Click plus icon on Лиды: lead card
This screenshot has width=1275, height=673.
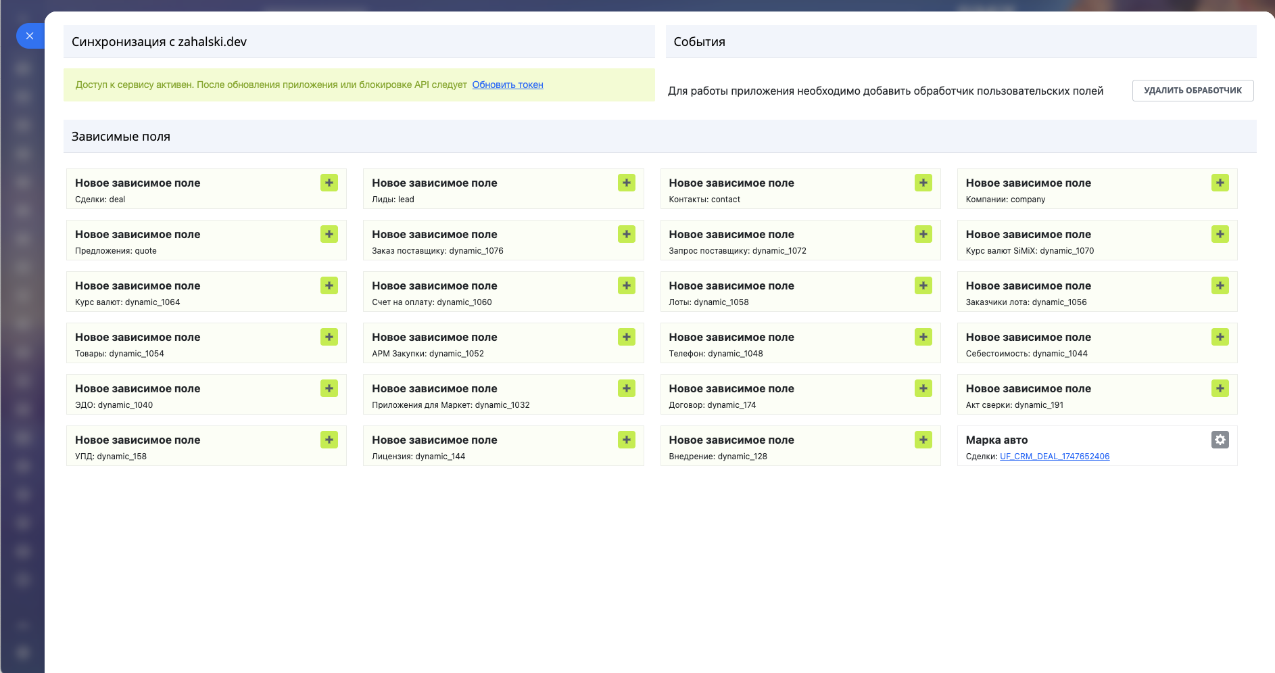[x=626, y=183]
